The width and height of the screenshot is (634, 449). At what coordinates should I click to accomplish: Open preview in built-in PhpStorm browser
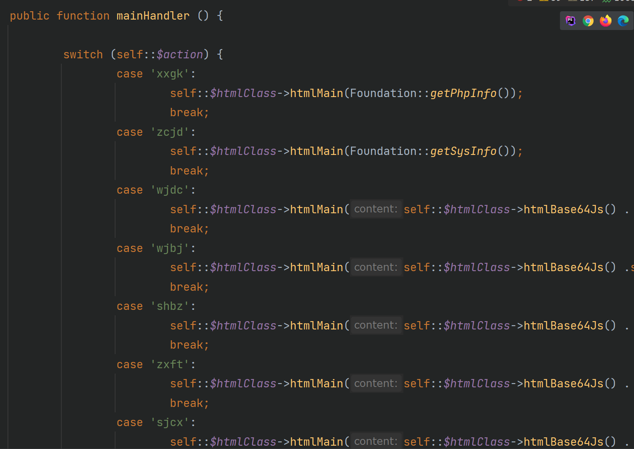click(x=570, y=21)
